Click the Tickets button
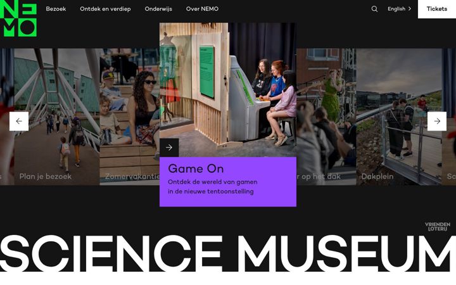456x285 pixels. pyautogui.click(x=437, y=9)
